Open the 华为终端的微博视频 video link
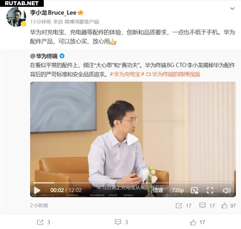Image resolution: width=241 pixels, height=229 pixels. pos(173,74)
